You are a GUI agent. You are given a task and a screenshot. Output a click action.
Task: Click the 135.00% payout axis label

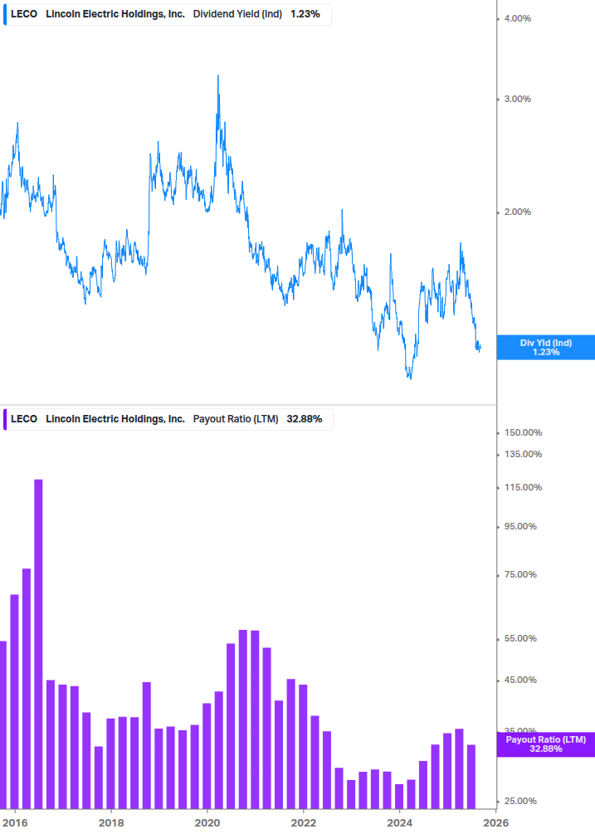[x=523, y=454]
